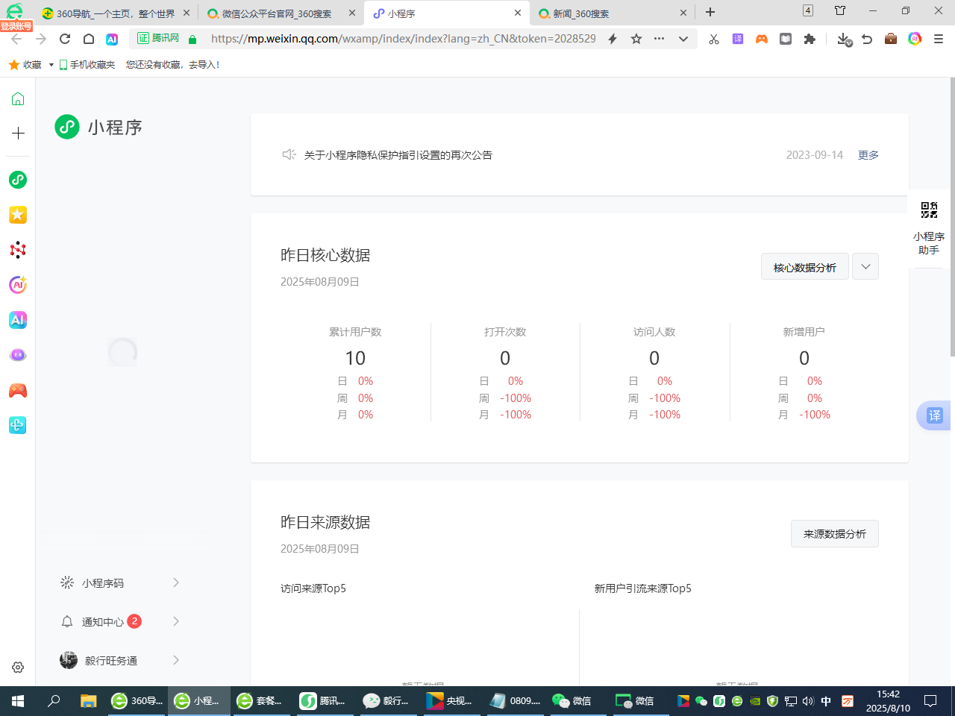
Task: Click the 访问来源Top5 heading
Action: tap(313, 588)
